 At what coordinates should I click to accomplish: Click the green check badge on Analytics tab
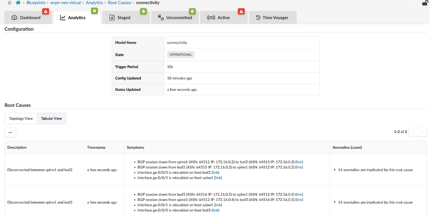pos(94,11)
